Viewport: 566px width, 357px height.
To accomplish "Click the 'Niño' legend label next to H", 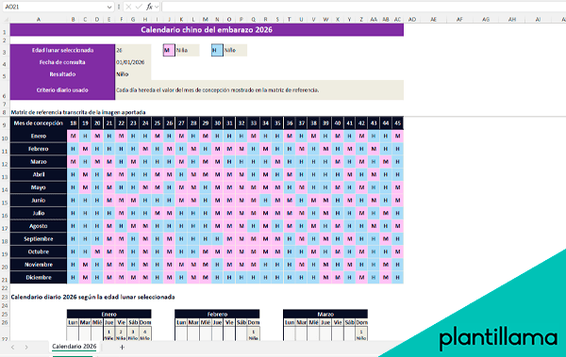I will 235,51.
